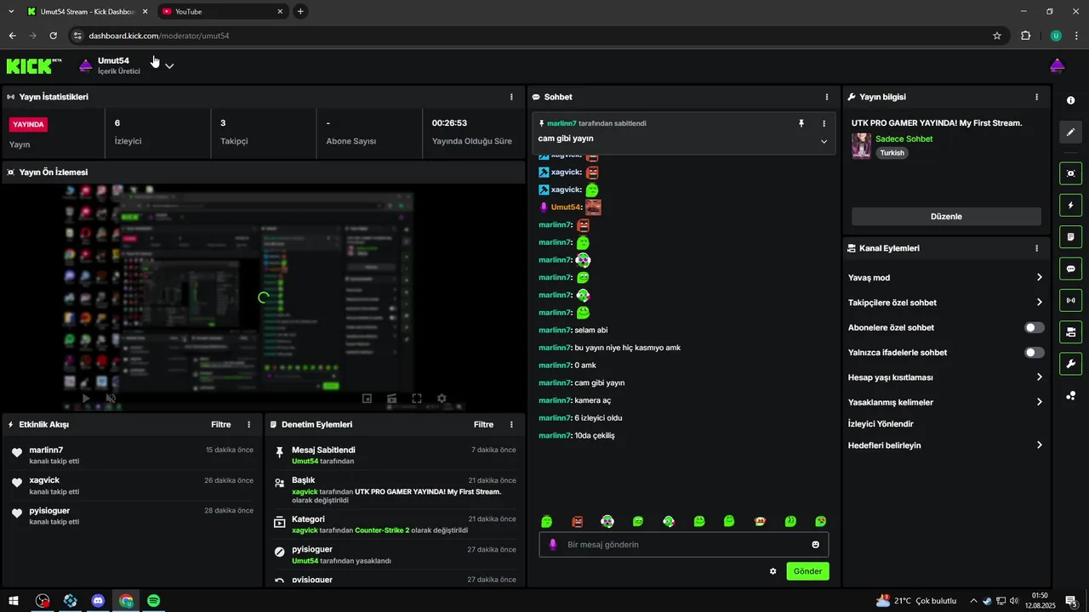Screen dimensions: 1089x612
Task: Expand Hedefleri belirleyin option
Action: click(945, 445)
